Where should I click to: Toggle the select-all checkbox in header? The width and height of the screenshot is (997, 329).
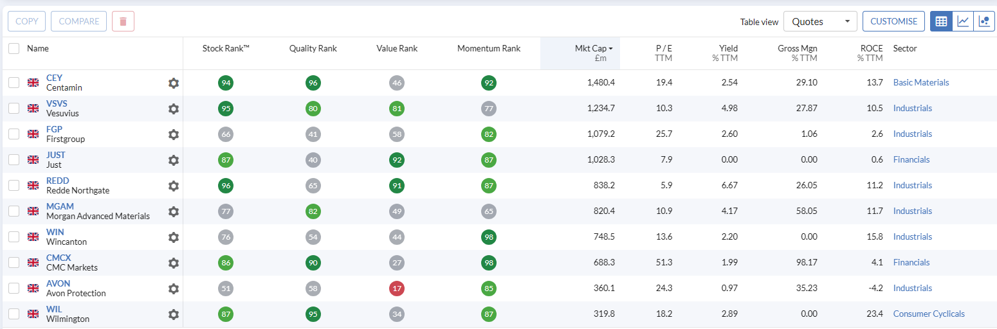14,48
